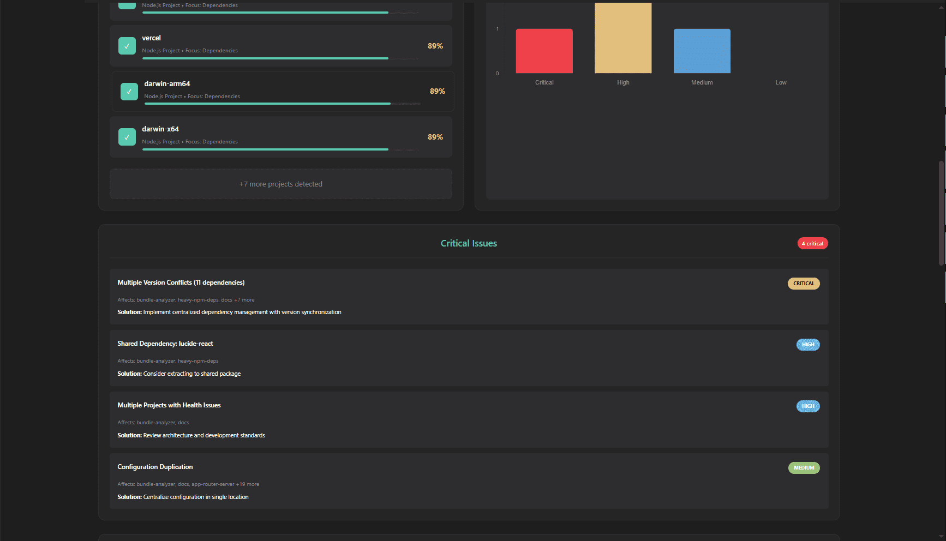Viewport: 946px width, 541px height.
Task: Expand the +7 more projects detected row
Action: click(x=280, y=184)
